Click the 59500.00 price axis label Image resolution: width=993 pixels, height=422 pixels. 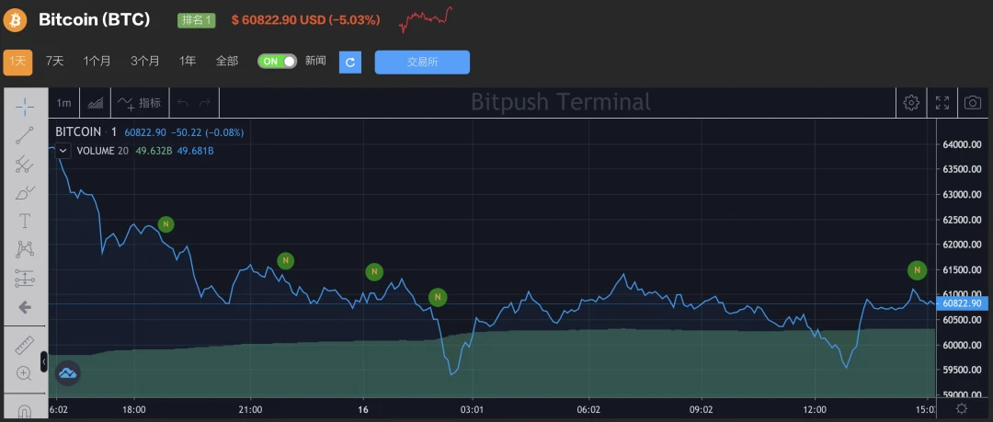click(962, 370)
